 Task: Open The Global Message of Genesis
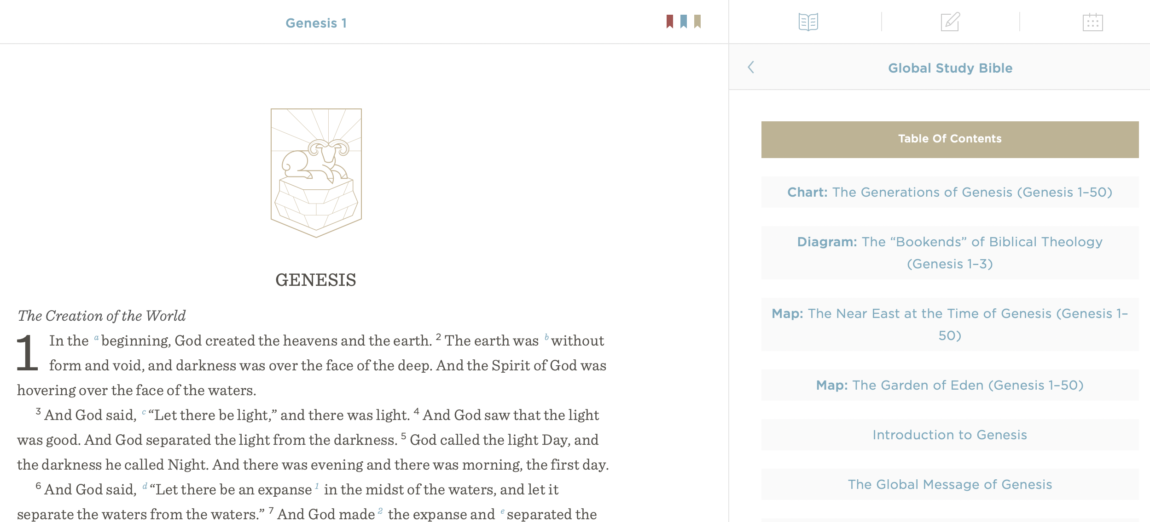(950, 484)
